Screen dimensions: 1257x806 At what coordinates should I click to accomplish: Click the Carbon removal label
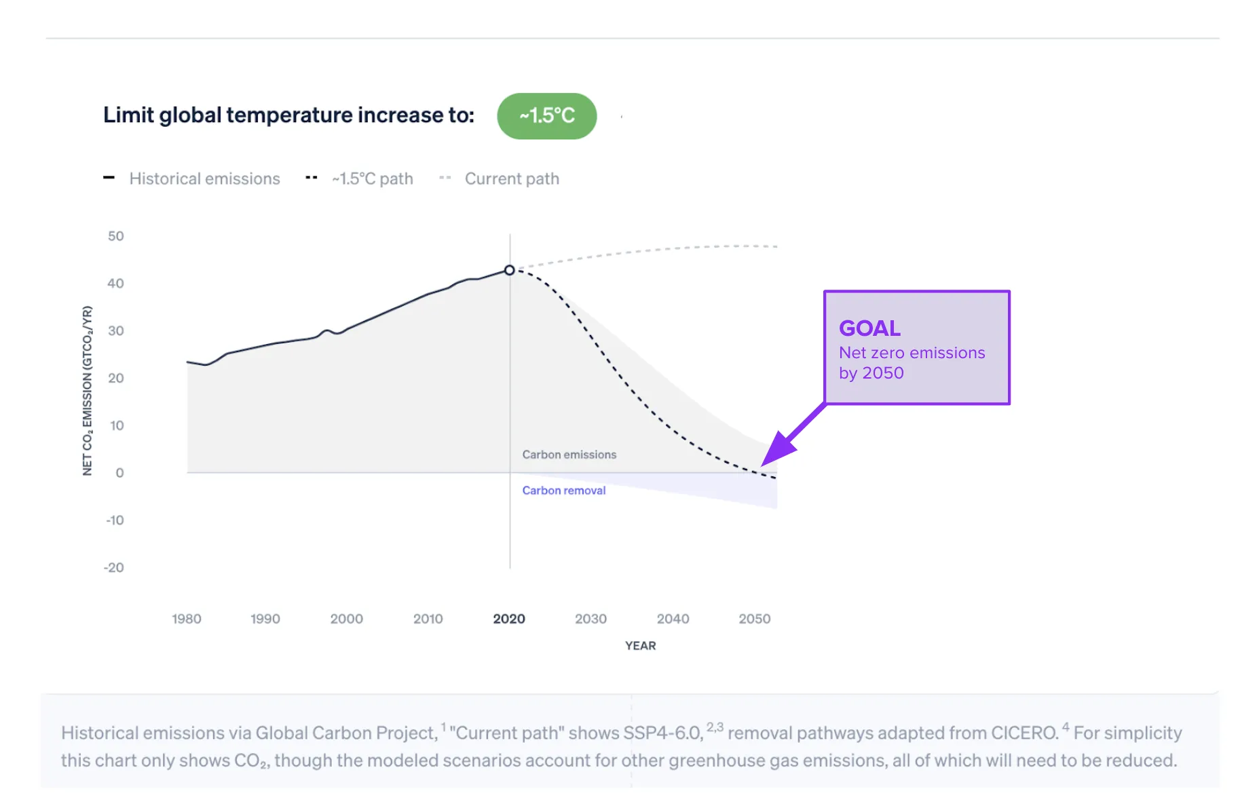pyautogui.click(x=563, y=490)
